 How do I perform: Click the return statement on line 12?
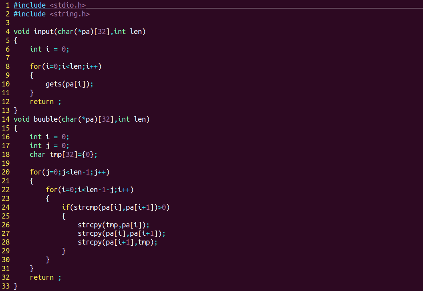tap(45, 102)
